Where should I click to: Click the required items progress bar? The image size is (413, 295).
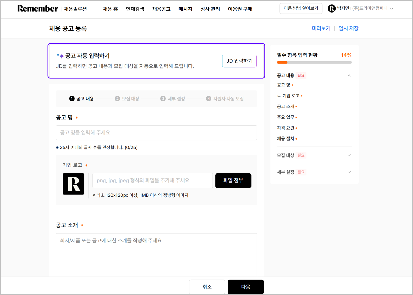pos(314,62)
